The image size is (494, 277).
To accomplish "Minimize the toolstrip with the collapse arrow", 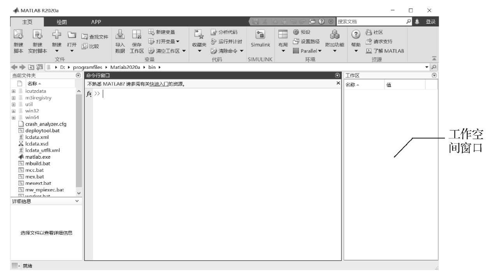I will [x=434, y=58].
